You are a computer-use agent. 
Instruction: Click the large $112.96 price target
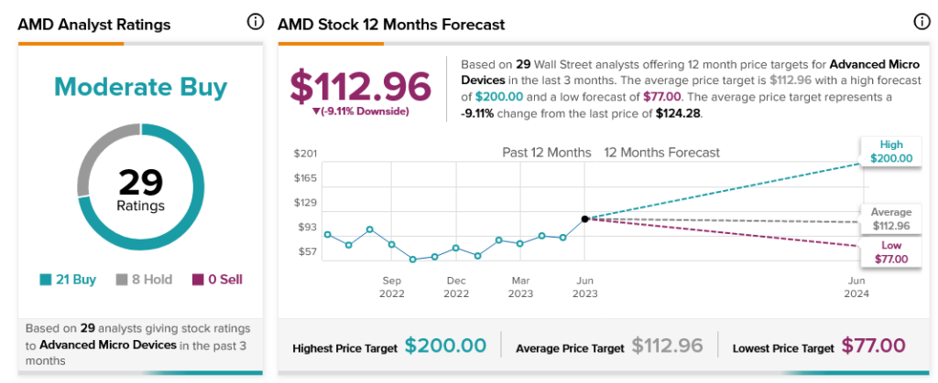pyautogui.click(x=360, y=85)
